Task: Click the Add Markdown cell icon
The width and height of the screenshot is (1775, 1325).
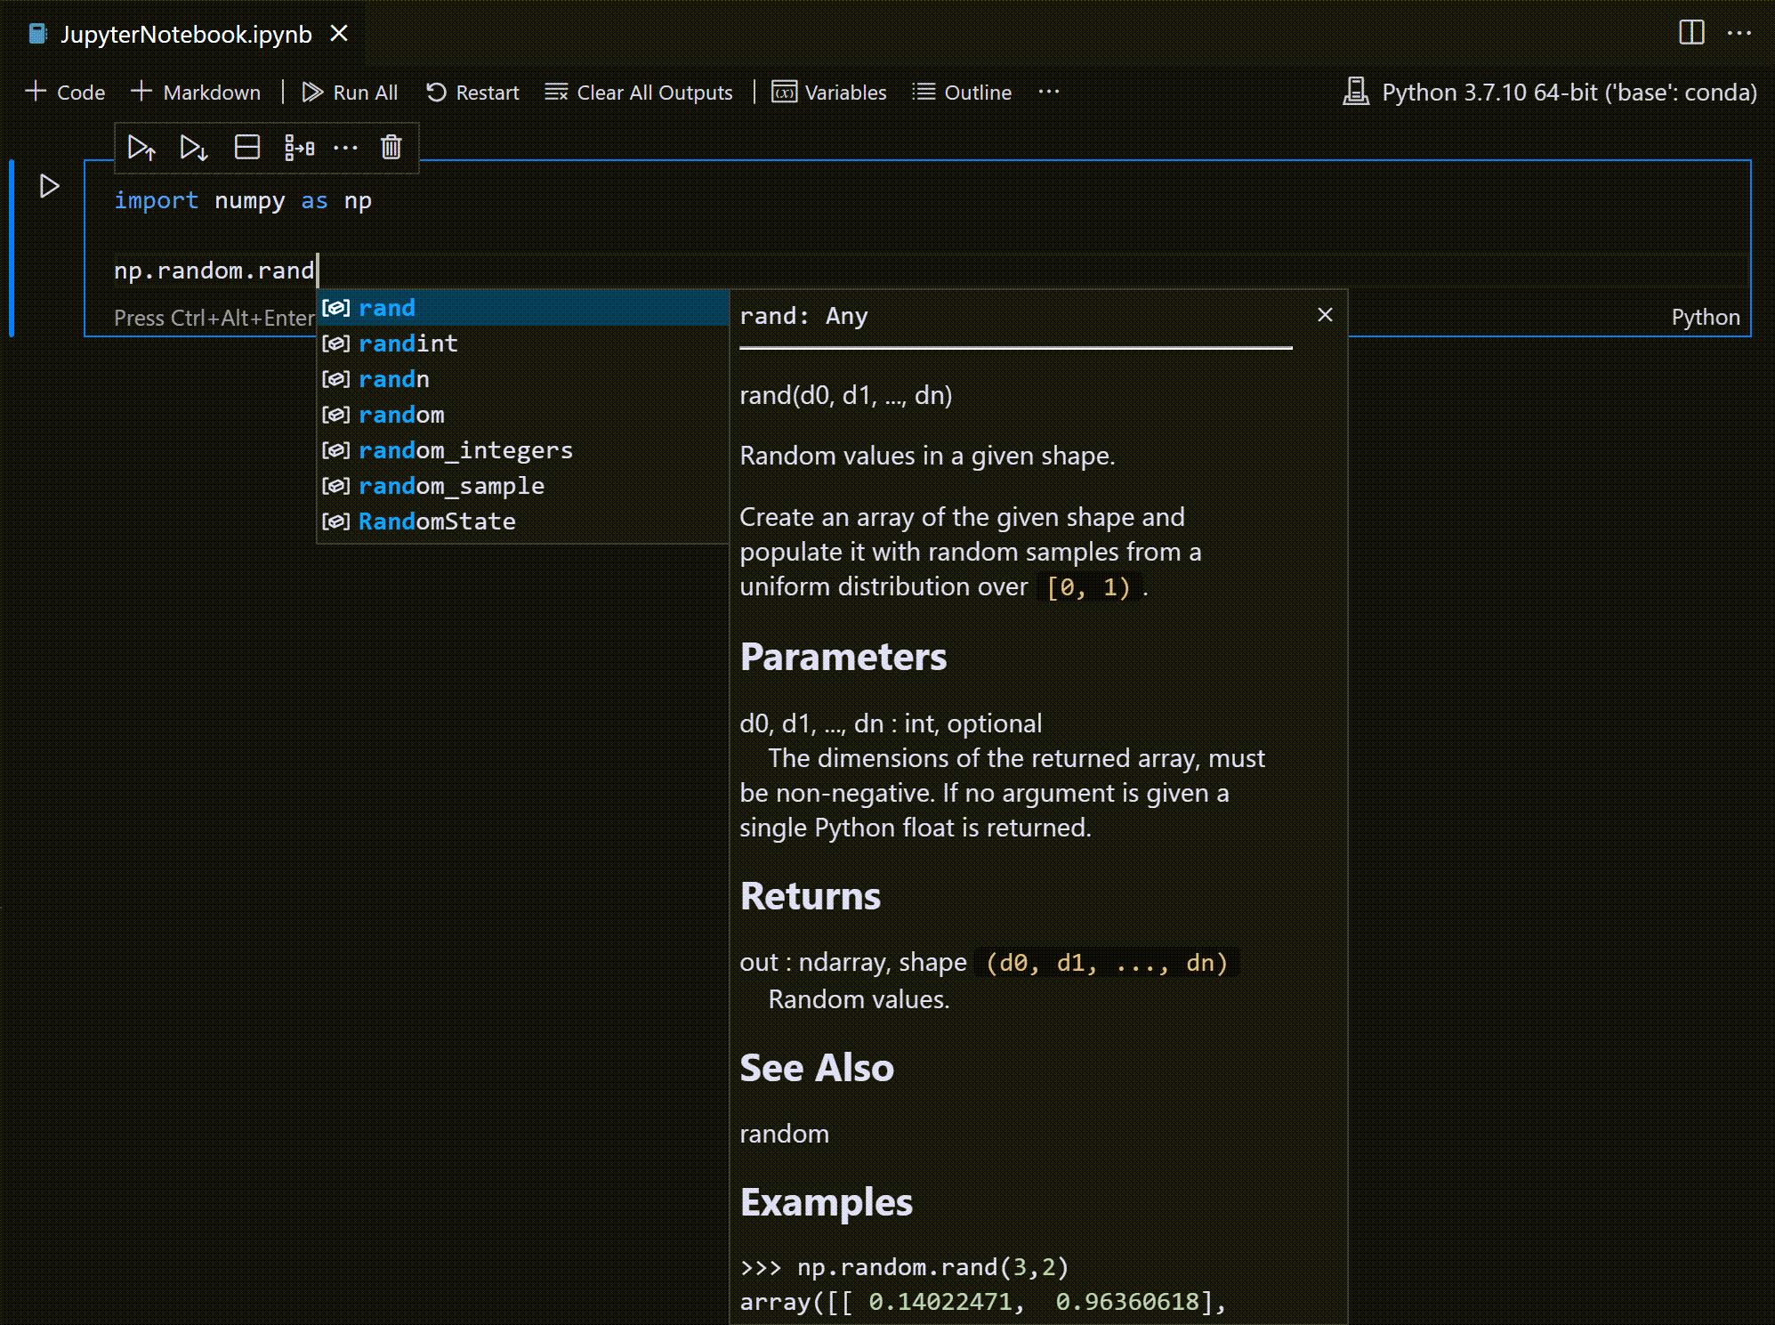Action: (x=195, y=92)
